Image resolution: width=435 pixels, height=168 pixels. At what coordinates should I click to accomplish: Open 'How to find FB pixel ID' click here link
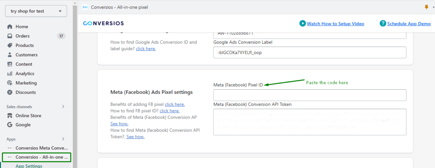[169, 111]
